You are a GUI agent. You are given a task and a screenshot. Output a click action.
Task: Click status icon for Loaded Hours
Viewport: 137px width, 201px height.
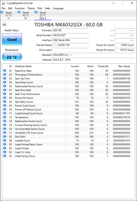coord(5,140)
